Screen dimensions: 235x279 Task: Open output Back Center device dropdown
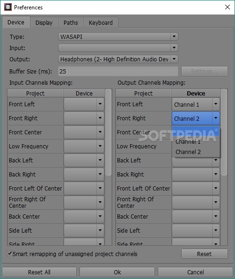click(x=196, y=216)
